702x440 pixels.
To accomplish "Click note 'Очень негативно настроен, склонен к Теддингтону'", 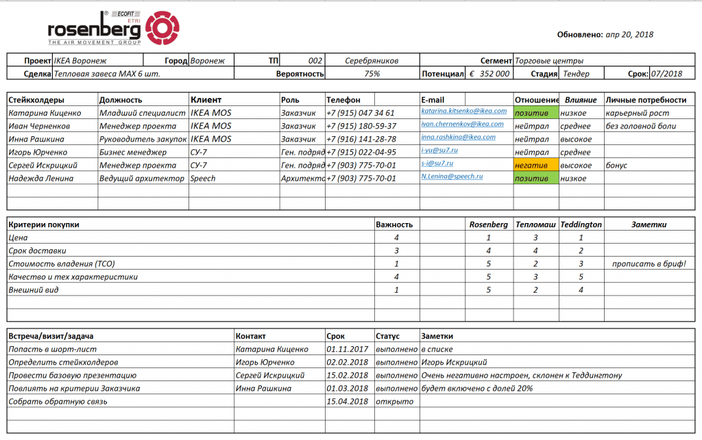I will [522, 375].
